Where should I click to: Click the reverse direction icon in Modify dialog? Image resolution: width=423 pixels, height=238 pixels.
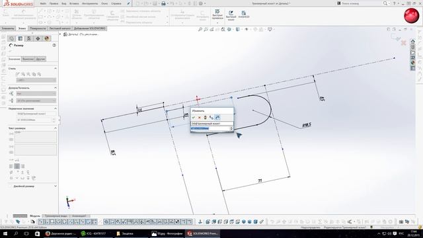[x=211, y=118]
